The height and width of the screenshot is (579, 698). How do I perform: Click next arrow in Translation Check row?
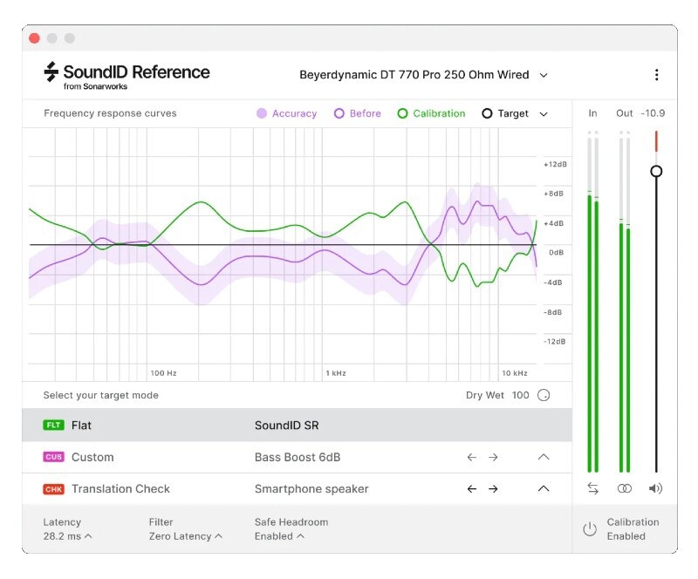[493, 489]
